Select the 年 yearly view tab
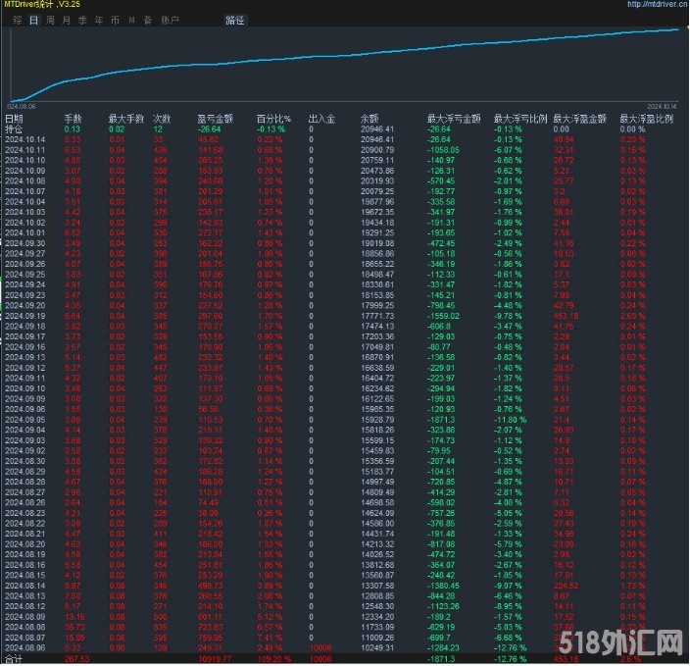The width and height of the screenshot is (690, 666). pyautogui.click(x=99, y=20)
